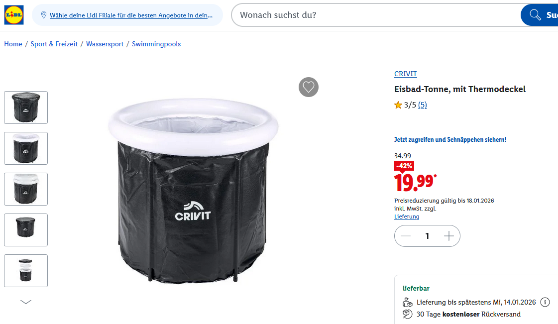Open the Lidl Filiale store selector
558x324 pixels.
point(131,15)
